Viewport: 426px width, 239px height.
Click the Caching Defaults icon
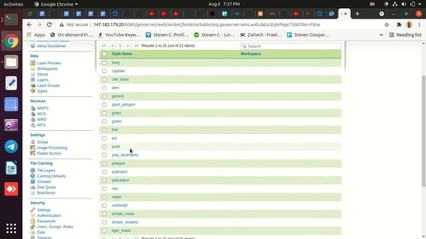pyautogui.click(x=33, y=176)
